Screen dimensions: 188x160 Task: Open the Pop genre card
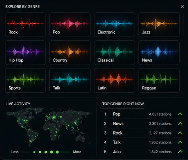(70, 25)
